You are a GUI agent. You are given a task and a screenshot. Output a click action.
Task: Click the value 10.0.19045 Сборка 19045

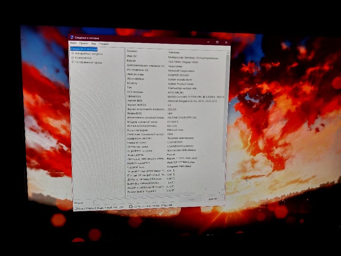(x=183, y=62)
